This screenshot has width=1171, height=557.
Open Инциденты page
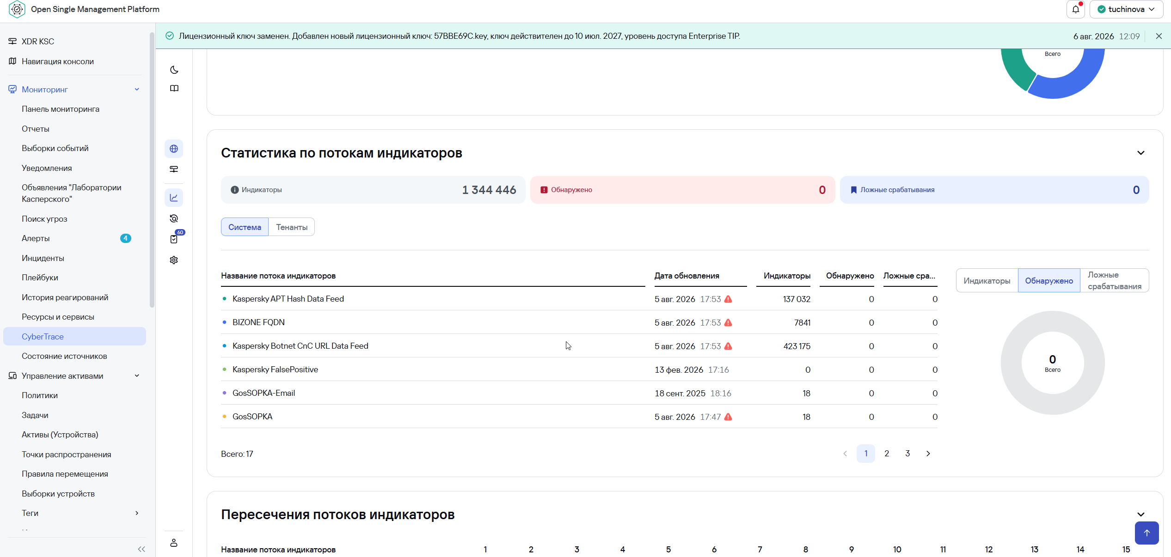43,258
